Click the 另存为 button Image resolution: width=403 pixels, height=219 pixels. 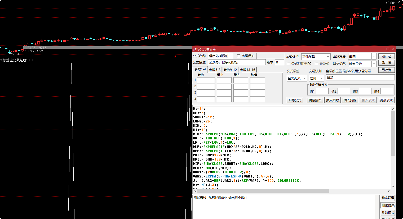pyautogui.click(x=386, y=70)
